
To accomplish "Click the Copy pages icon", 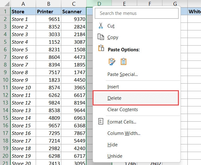I will coord(101,37).
